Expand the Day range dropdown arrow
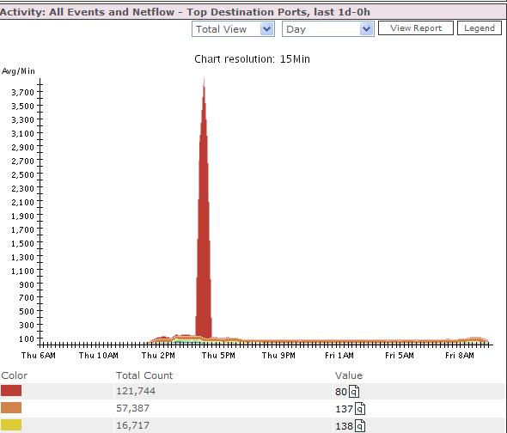This screenshot has width=507, height=433. click(x=366, y=29)
